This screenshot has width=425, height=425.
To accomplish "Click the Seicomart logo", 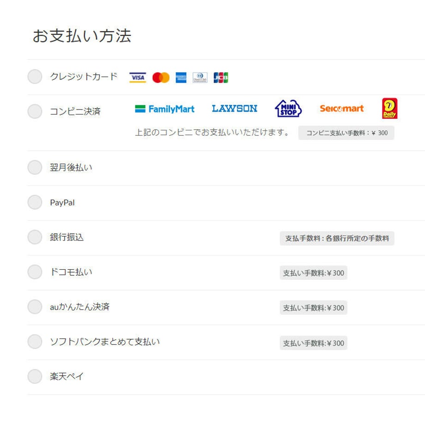I will pos(341,109).
